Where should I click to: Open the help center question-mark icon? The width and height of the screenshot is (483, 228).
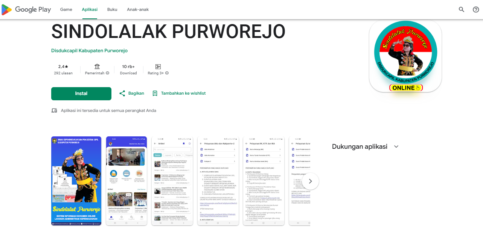(476, 10)
